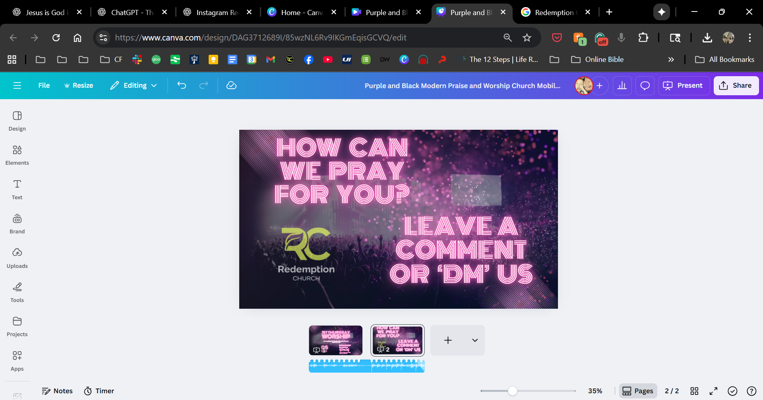Click the Present button
The width and height of the screenshot is (763, 400).
coord(684,85)
